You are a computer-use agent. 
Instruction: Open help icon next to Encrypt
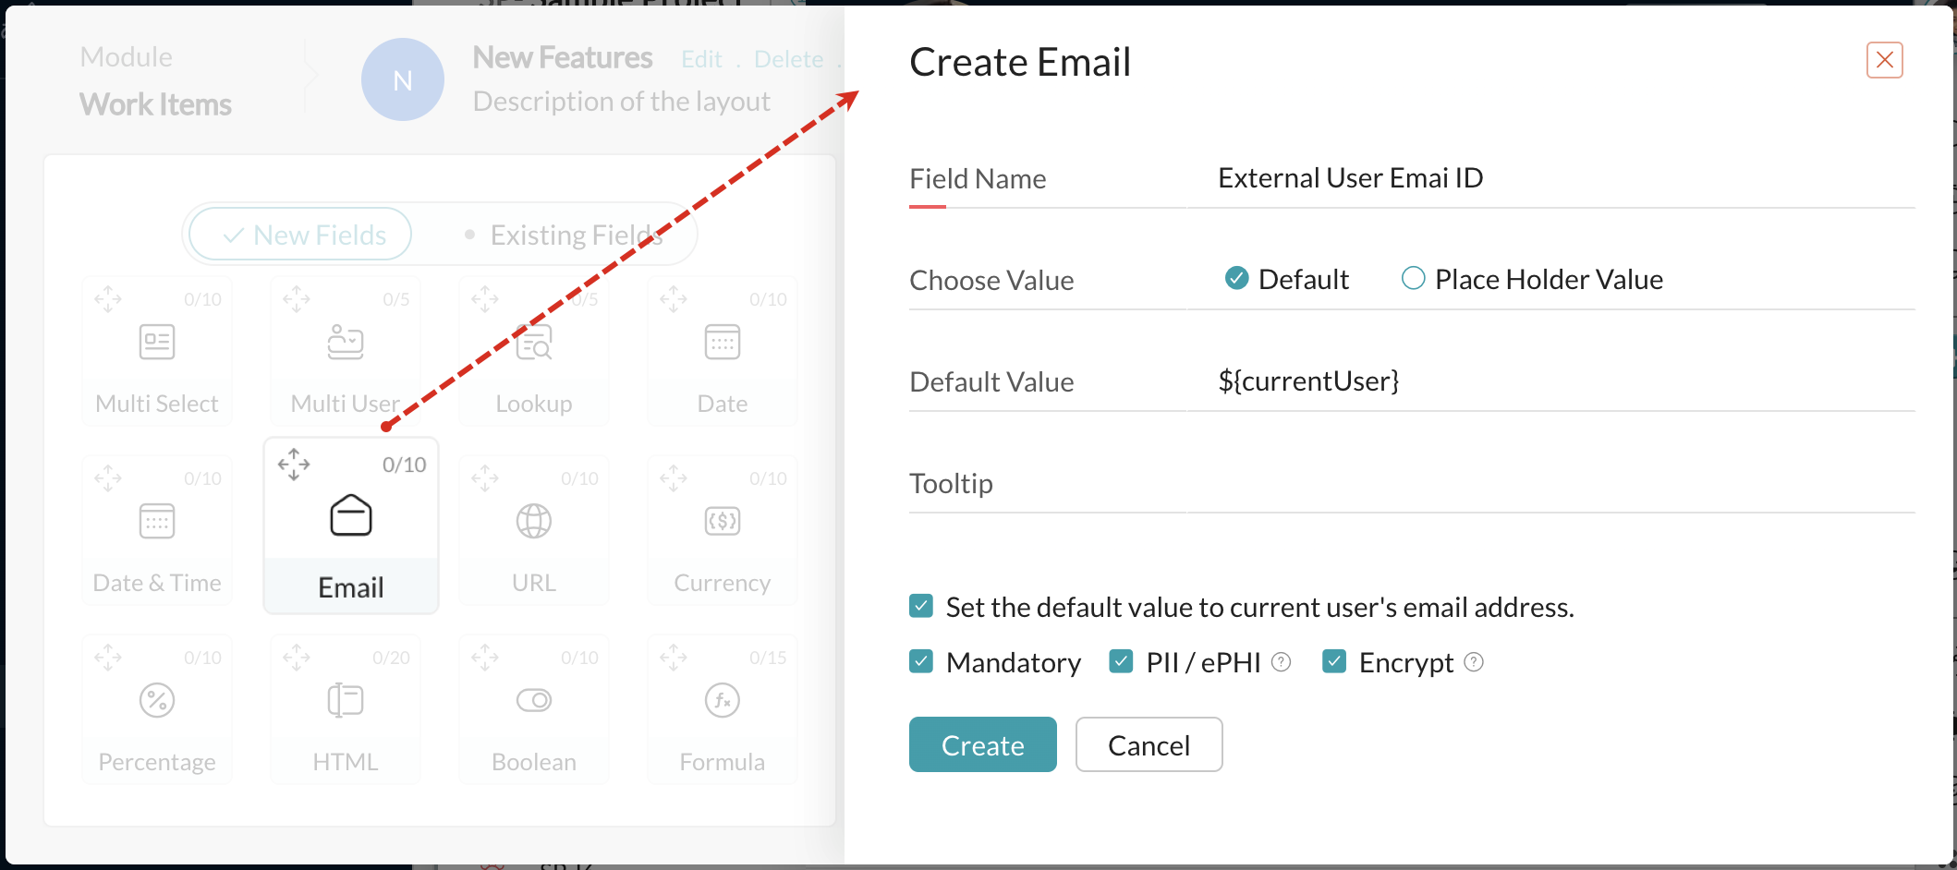[1475, 662]
